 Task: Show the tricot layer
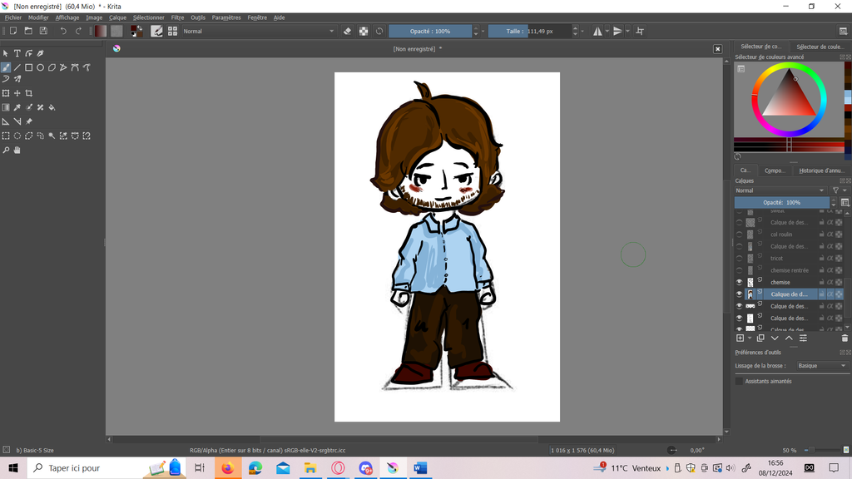pos(739,259)
